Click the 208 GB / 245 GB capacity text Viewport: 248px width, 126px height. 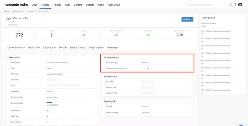pos(52,105)
